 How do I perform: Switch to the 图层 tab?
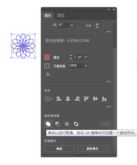tap(61, 16)
